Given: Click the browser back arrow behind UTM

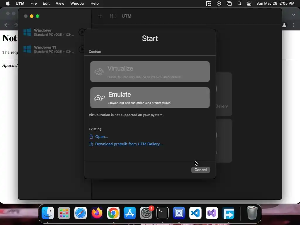Looking at the screenshot, I should click(6, 25).
